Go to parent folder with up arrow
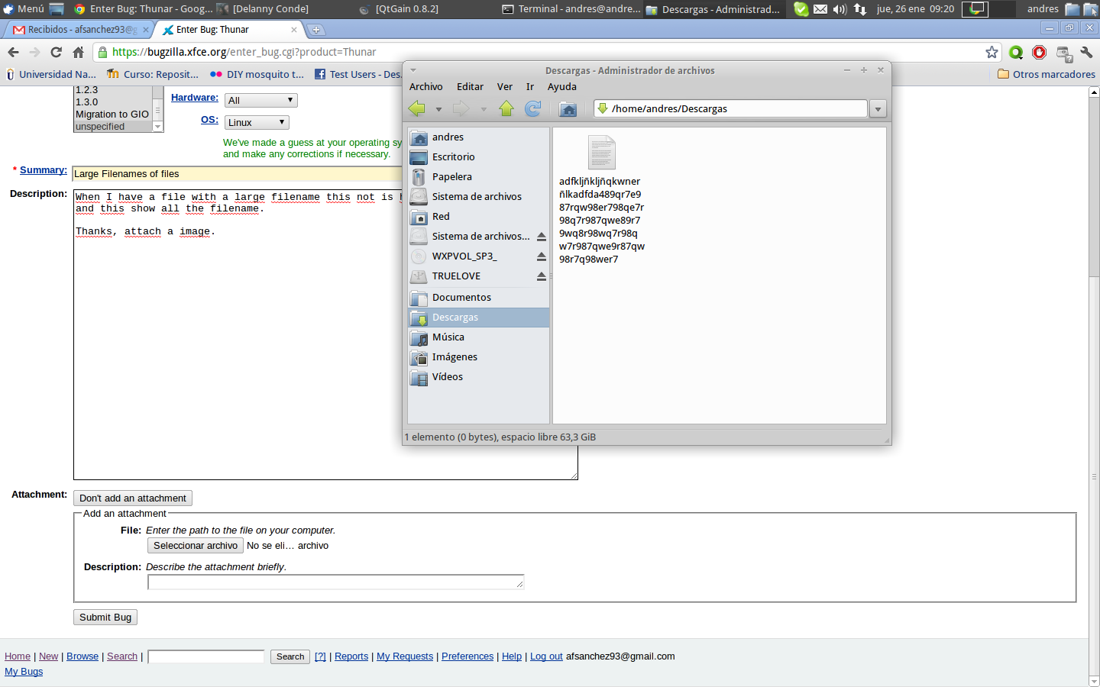1100x687 pixels. (506, 109)
